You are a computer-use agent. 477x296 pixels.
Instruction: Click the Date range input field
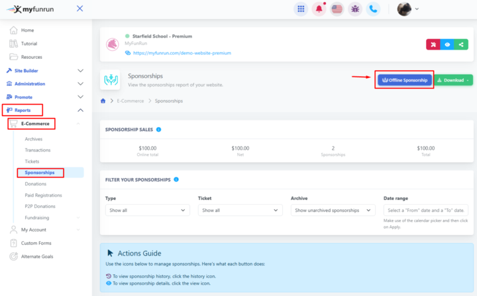pos(425,210)
